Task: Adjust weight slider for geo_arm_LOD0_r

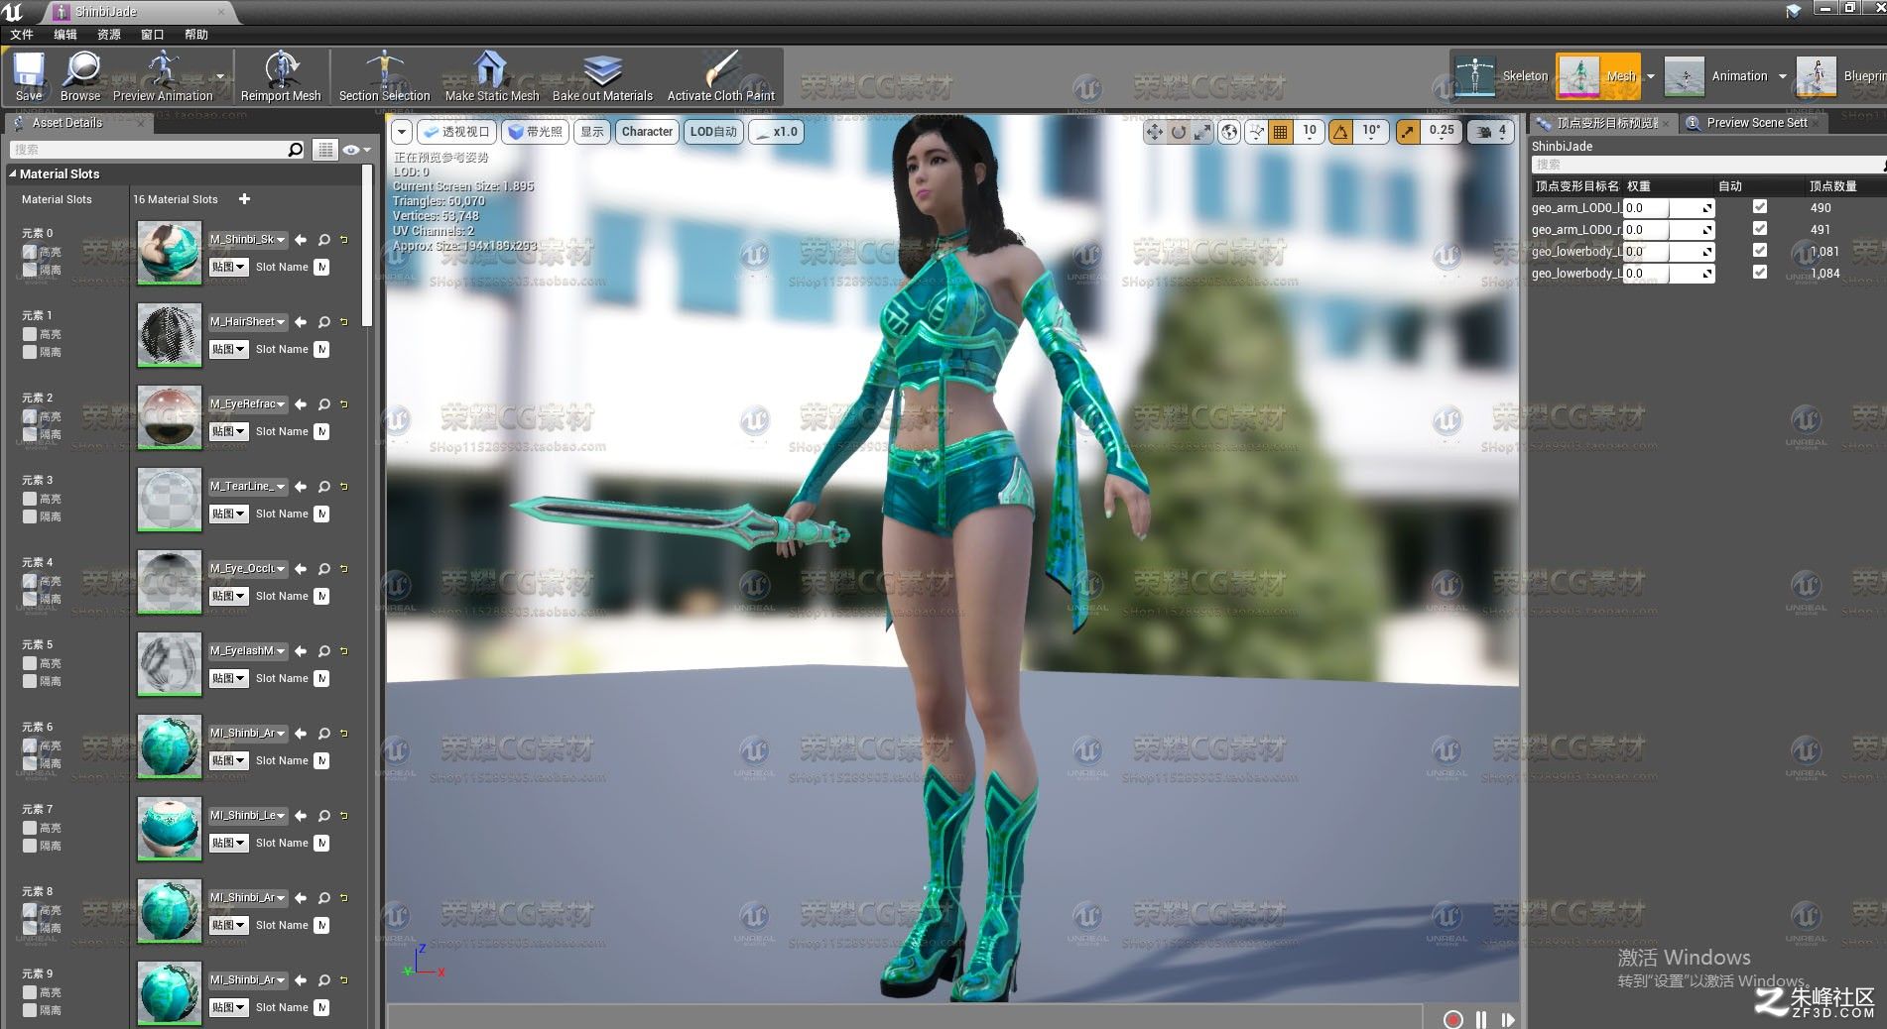Action: click(x=1669, y=230)
